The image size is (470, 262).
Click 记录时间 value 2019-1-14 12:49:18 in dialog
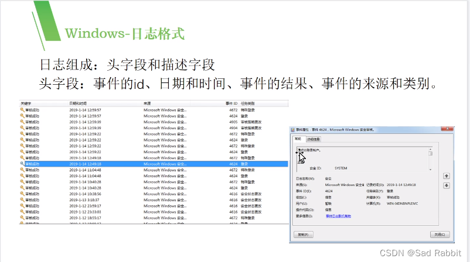pyautogui.click(x=401, y=185)
